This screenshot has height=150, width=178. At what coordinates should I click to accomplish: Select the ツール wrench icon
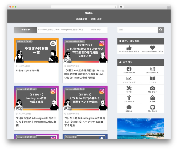pos(129,88)
